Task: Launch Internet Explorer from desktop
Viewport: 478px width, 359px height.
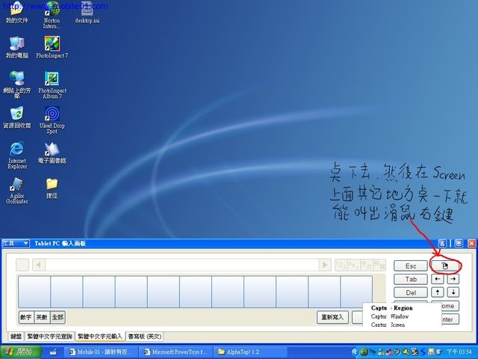Action: [x=17, y=155]
